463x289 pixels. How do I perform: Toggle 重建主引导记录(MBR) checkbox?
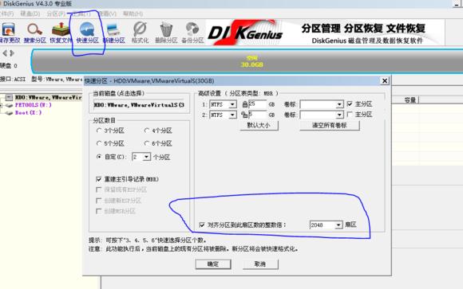pyautogui.click(x=99, y=179)
